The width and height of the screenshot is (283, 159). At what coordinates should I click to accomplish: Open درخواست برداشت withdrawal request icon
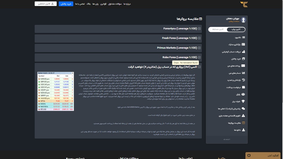click(x=243, y=87)
